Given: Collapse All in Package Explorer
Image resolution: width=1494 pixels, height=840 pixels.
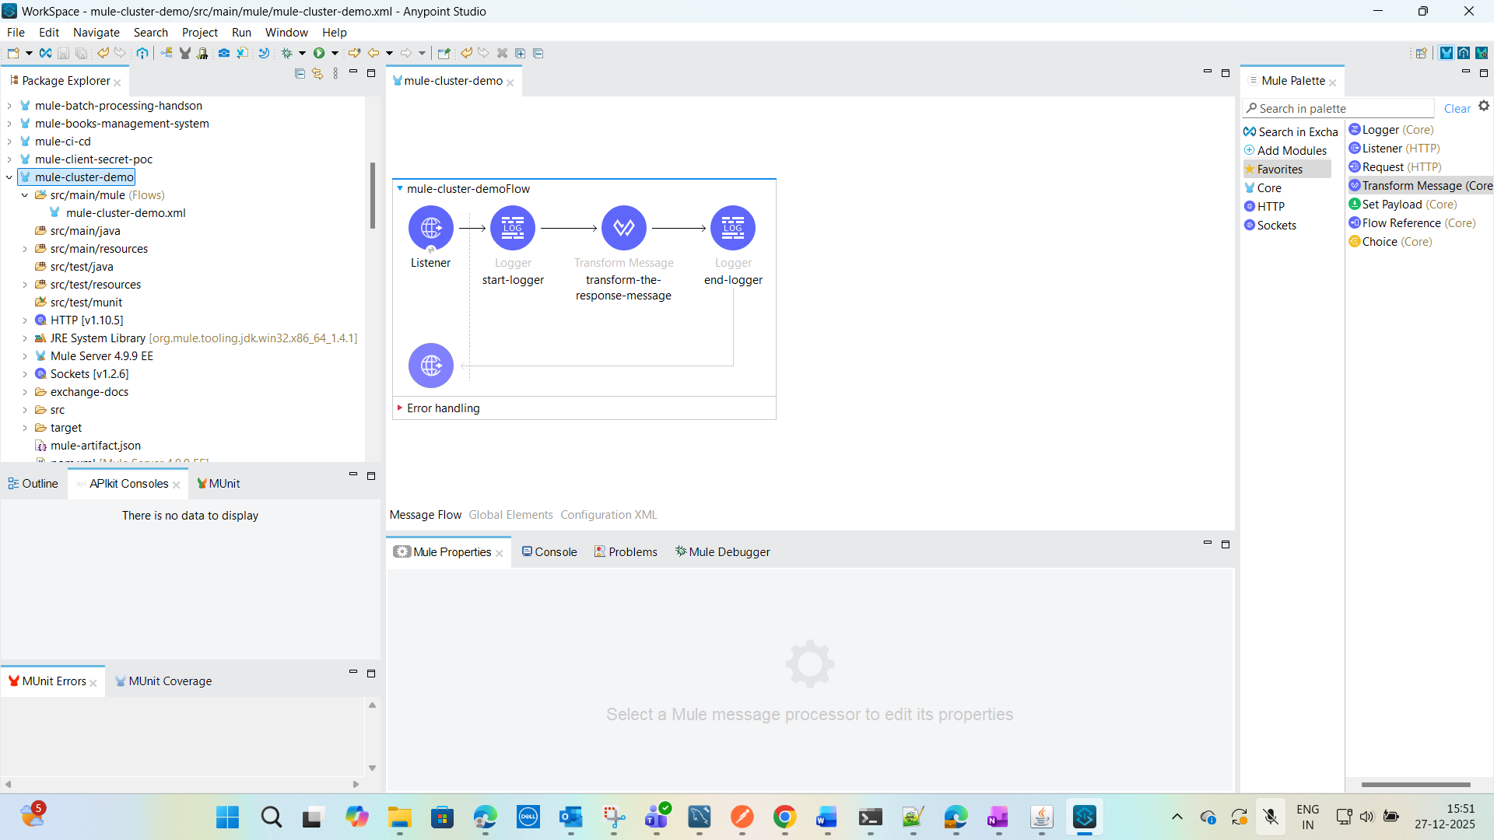Looking at the screenshot, I should point(300,73).
